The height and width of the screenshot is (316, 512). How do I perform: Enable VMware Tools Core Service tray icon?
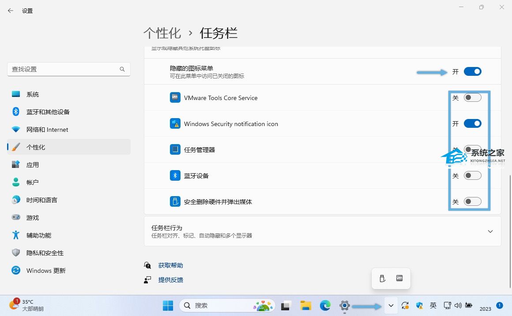click(x=472, y=97)
